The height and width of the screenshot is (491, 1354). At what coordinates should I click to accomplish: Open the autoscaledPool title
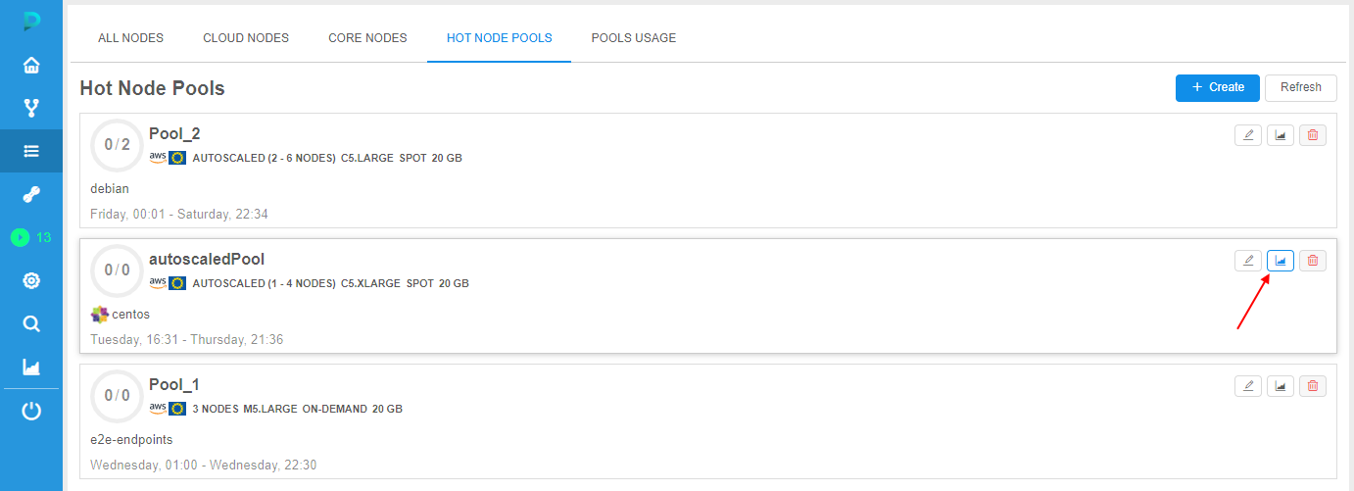207,259
